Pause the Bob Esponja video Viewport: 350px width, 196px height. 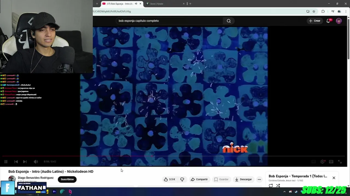[6, 162]
